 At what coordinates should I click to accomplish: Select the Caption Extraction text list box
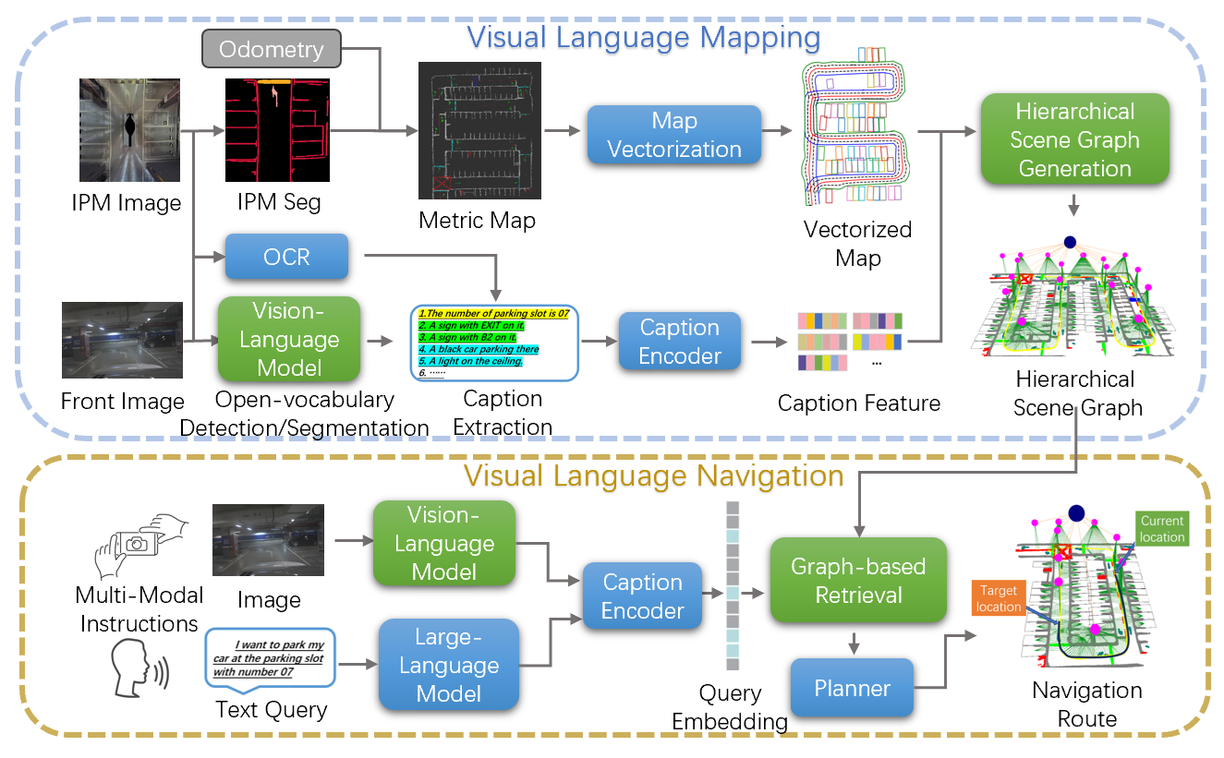click(x=493, y=343)
